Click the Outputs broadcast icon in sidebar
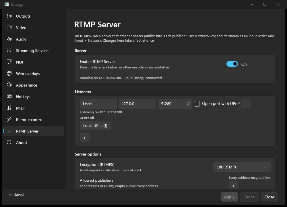Viewport: 287px width, 207px height. click(9, 16)
